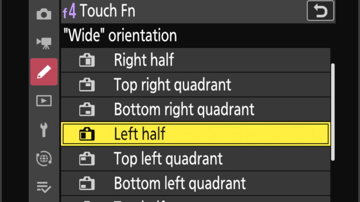The image size is (360, 202).
Task: Click the Top right quadrant area icon
Action: 87,85
